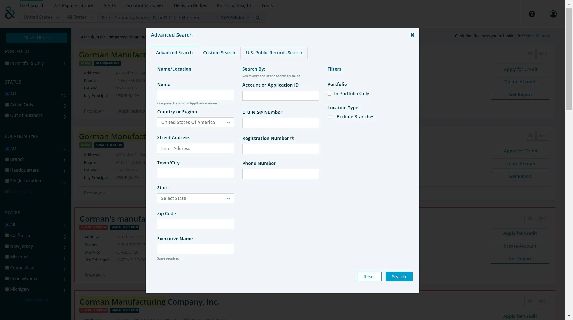Toggle the California state filter in sidebar
Screen dimensions: 573x320
(7, 235)
